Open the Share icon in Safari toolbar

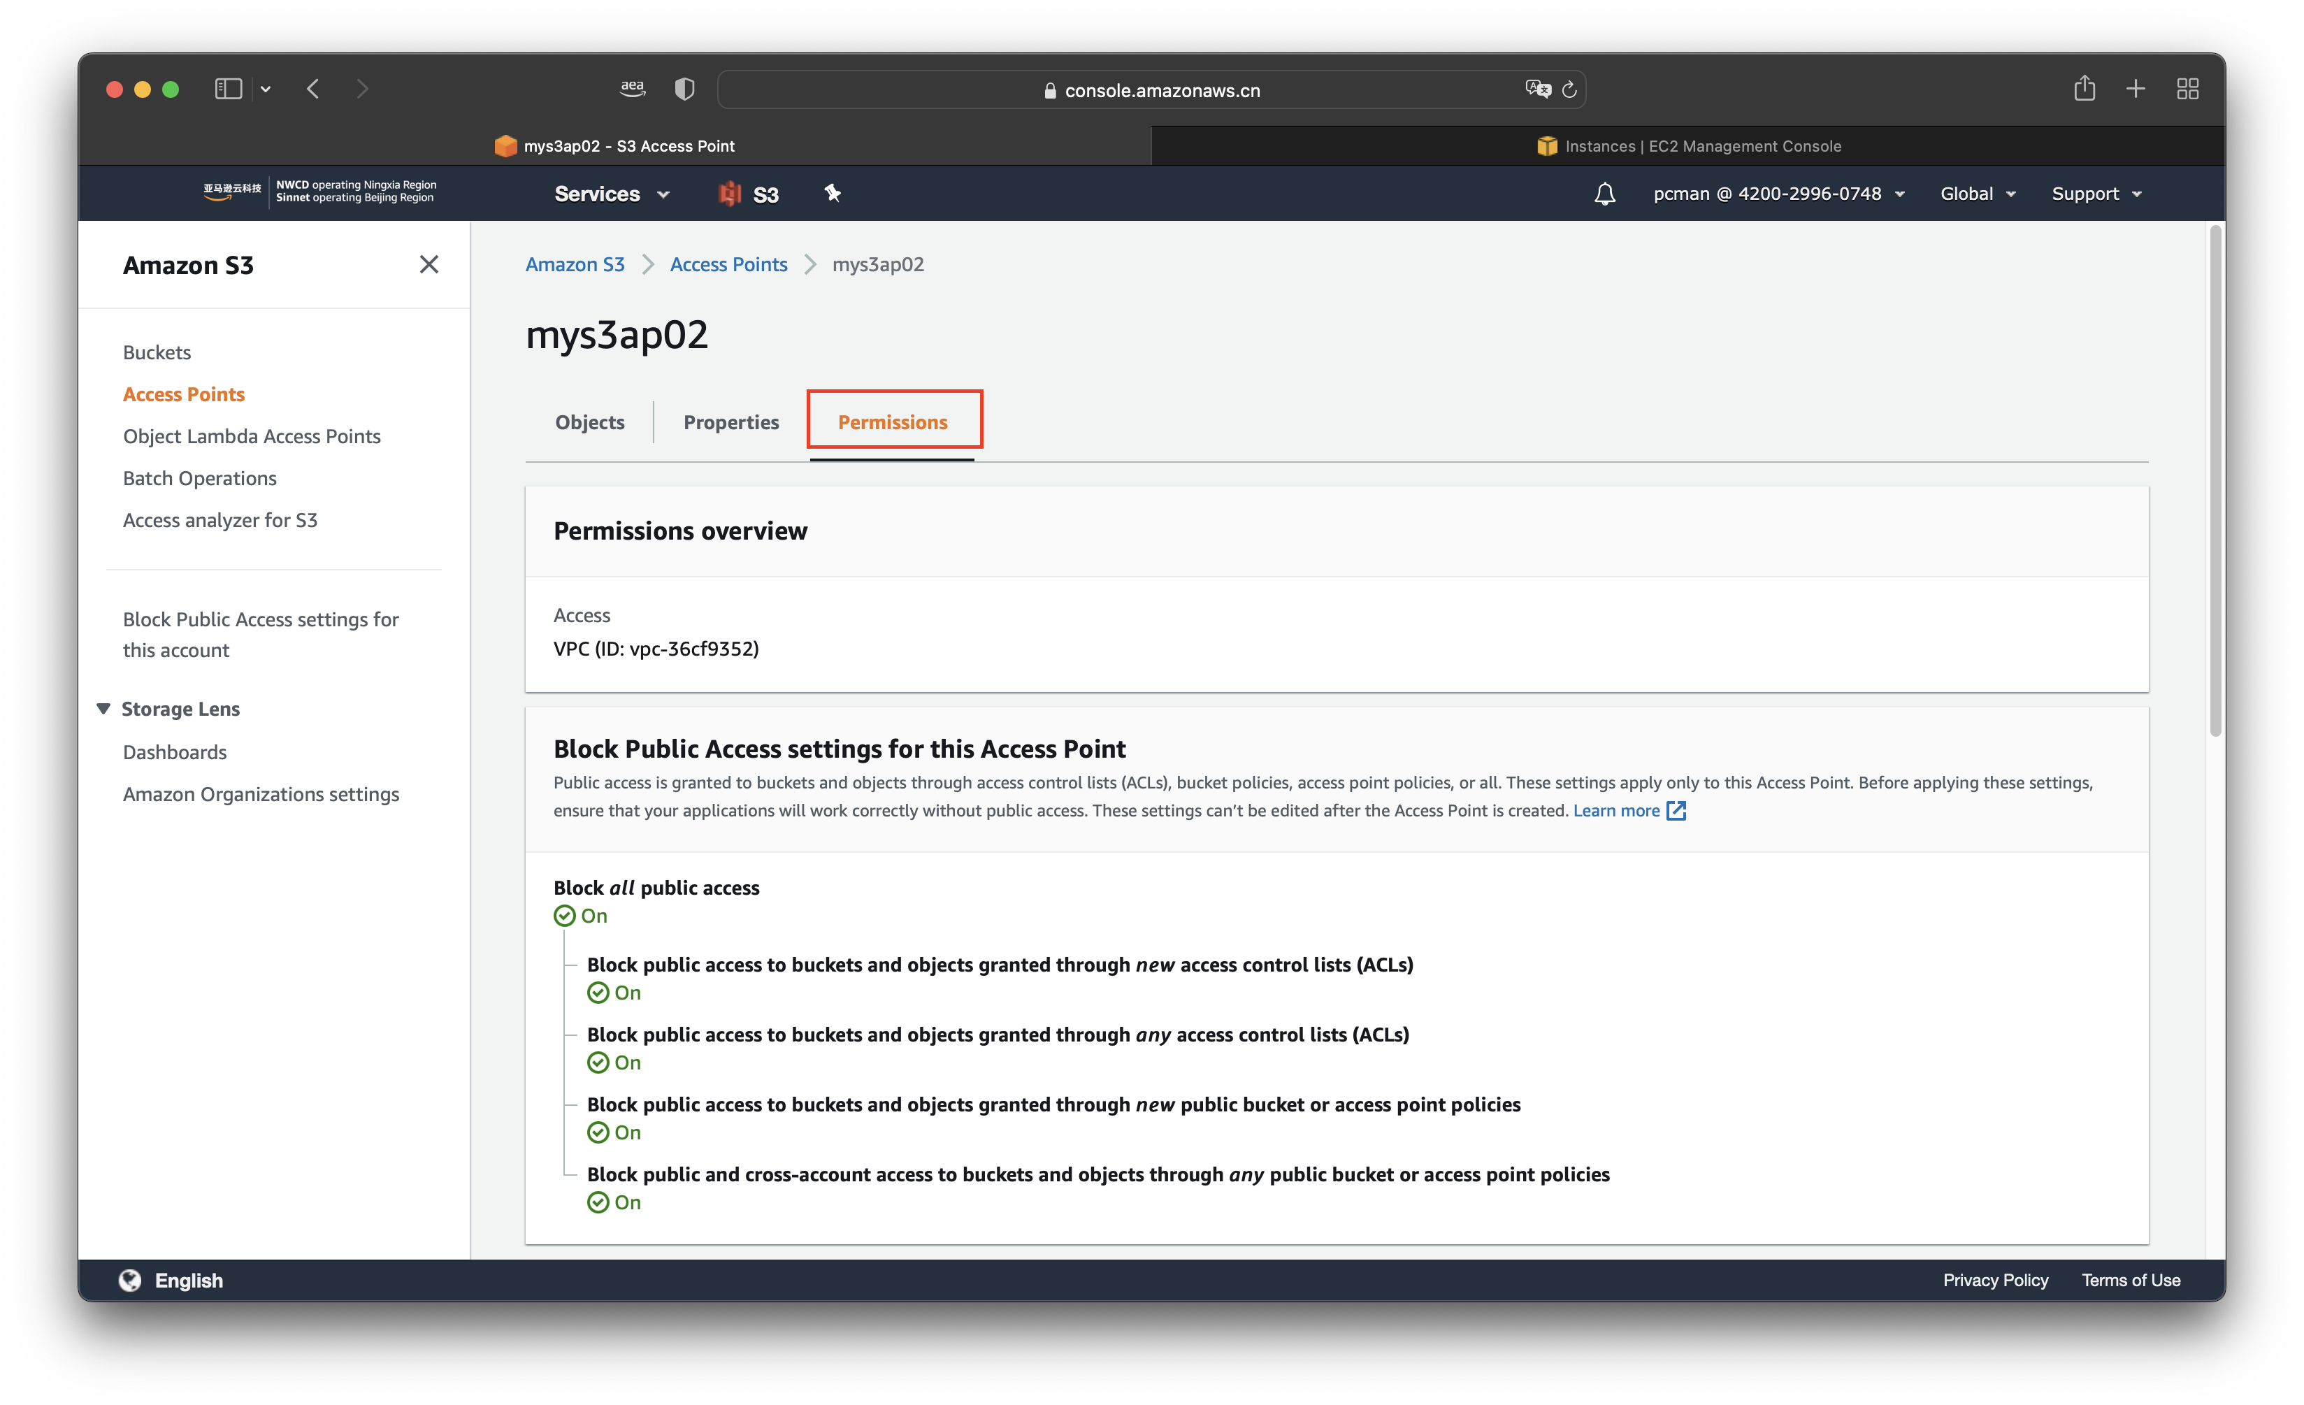click(2085, 88)
